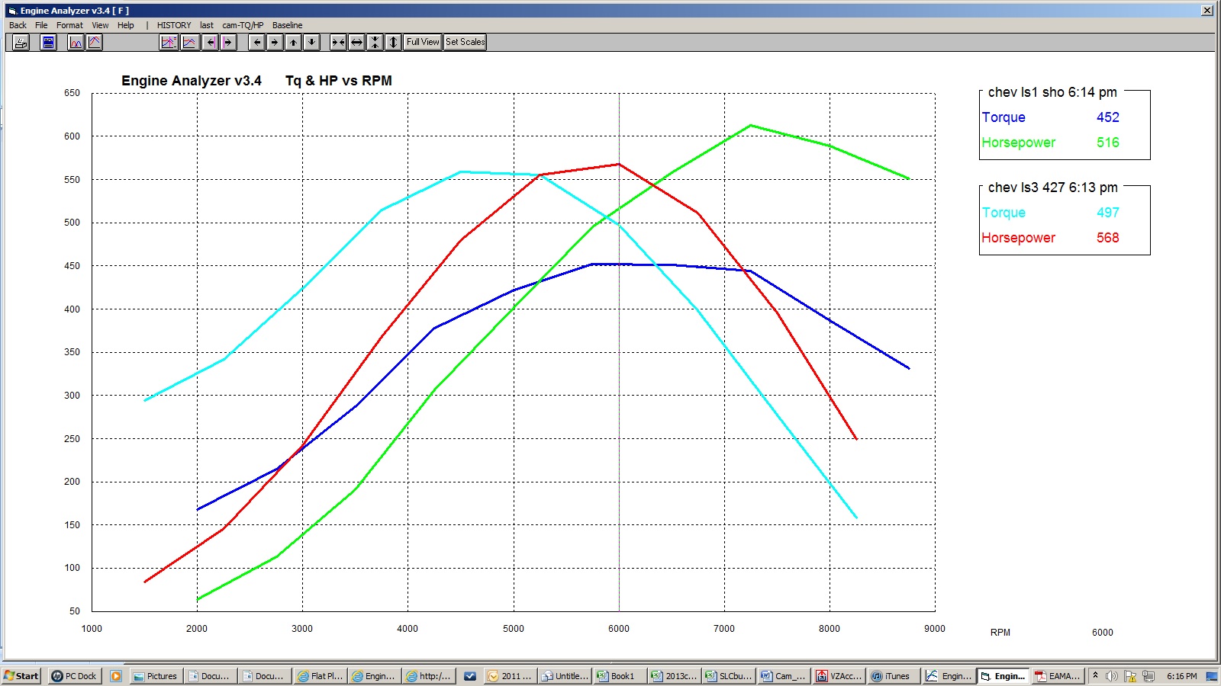1221x686 pixels.
Task: Move cursor line right with the right-cursor icon
Action: [228, 43]
